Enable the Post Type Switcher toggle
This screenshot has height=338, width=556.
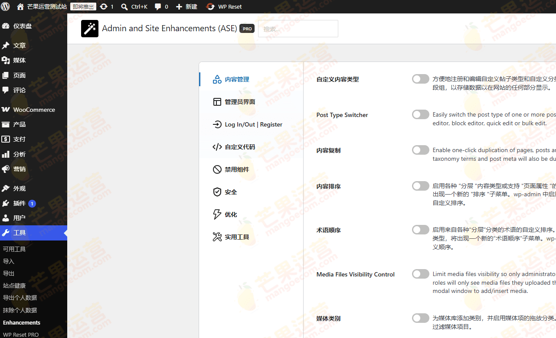(x=421, y=114)
